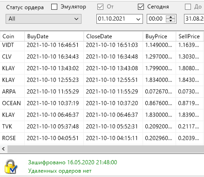
Task: Select the KLAY row bought at 12:55:23
Action: click(102, 80)
